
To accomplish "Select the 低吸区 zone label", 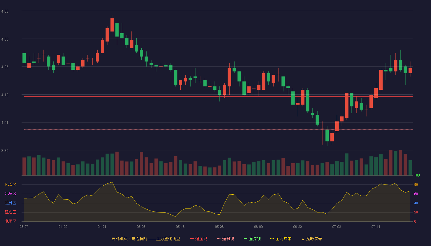I will coord(10,221).
